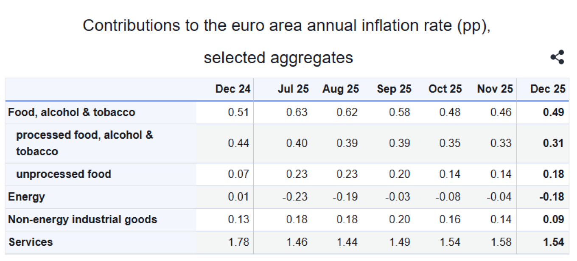Image resolution: width=577 pixels, height=261 pixels.
Task: Click the Services Dec 24 value 1.78
Action: coord(238,242)
